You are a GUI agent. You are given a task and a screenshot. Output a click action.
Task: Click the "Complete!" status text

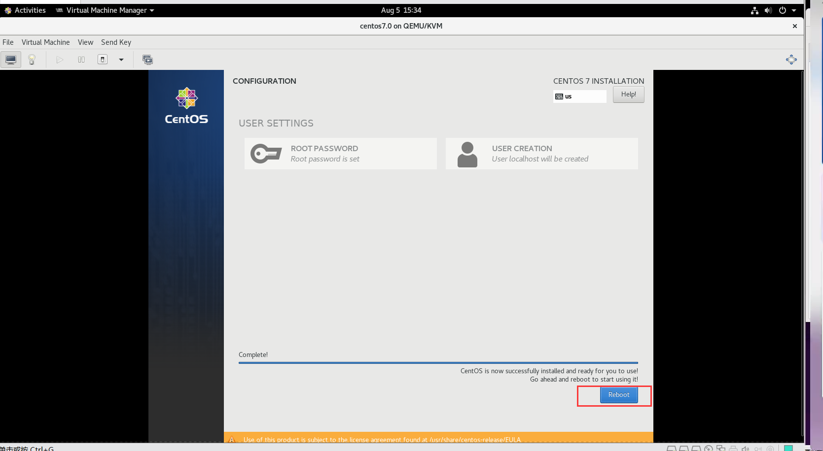point(253,355)
